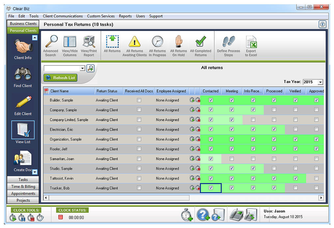Check Received All Docs for Builder, Sample
Image resolution: width=334 pixels, height=228 pixels.
(139, 100)
